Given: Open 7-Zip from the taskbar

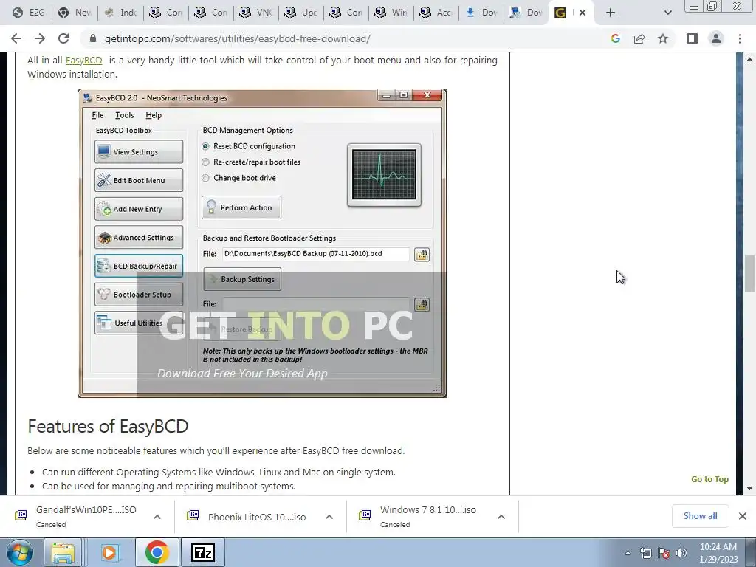Looking at the screenshot, I should 202,552.
